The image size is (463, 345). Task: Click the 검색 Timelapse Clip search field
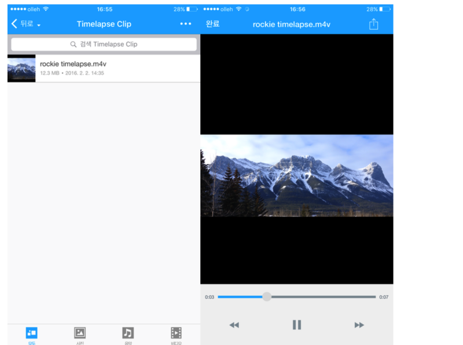point(104,45)
